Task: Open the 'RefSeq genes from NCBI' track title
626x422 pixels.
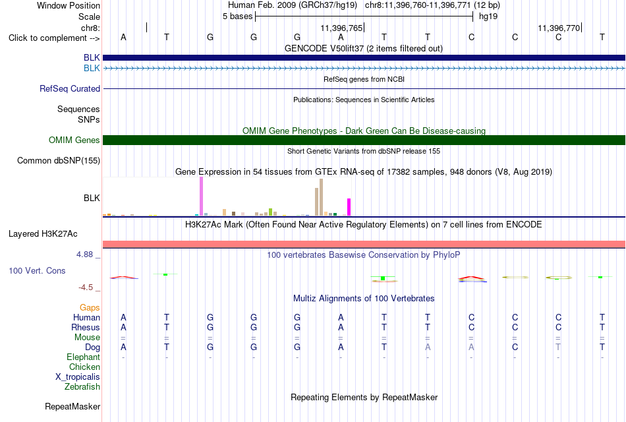Action: [364, 79]
